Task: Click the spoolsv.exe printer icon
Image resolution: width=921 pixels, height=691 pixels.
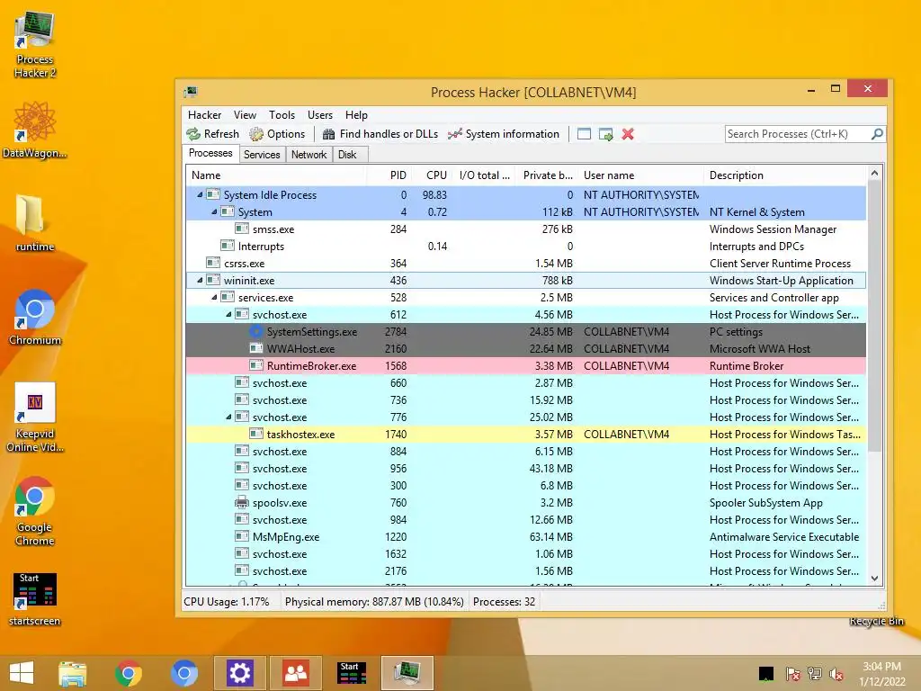Action: (x=241, y=502)
